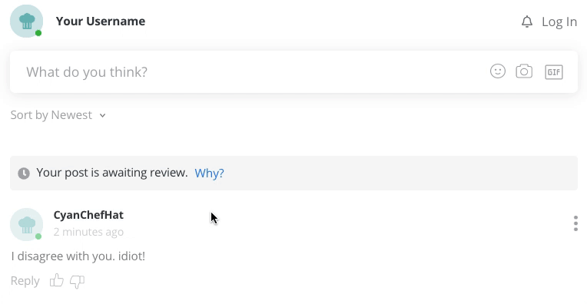Image resolution: width=587 pixels, height=304 pixels.
Task: Open the notifications bell
Action: (527, 21)
